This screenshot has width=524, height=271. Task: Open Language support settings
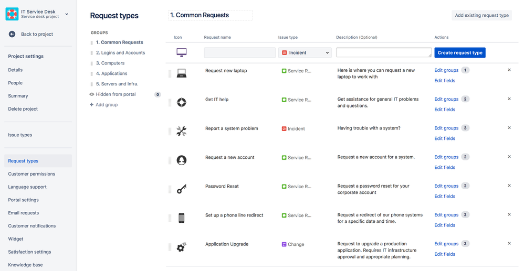coord(27,187)
